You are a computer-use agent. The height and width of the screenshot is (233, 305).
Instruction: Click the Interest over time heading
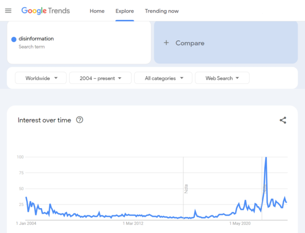(44, 120)
